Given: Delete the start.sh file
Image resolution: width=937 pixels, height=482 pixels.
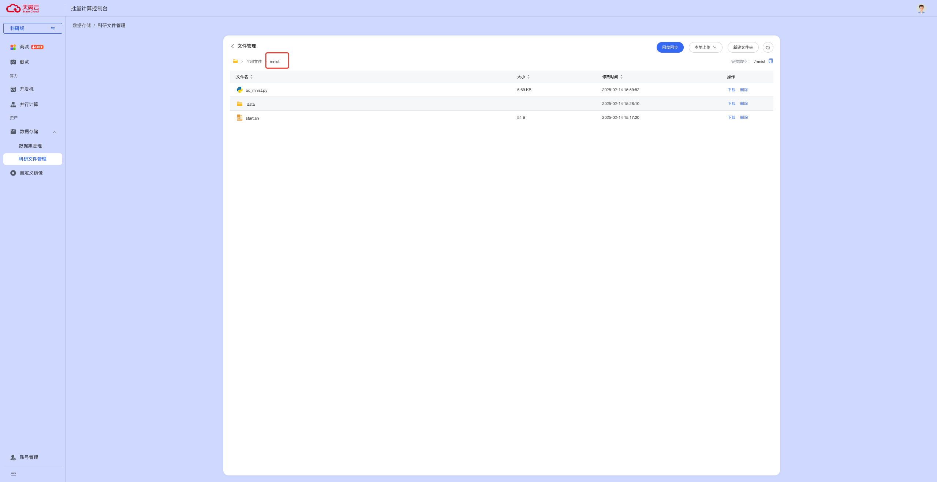Looking at the screenshot, I should click(744, 118).
